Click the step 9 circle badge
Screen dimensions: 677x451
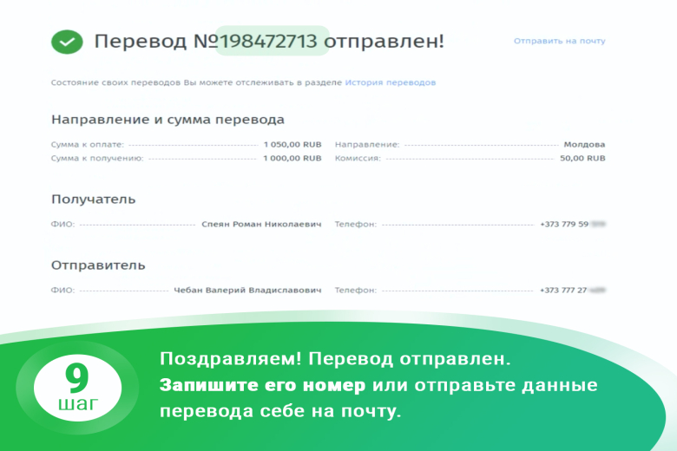(x=77, y=387)
